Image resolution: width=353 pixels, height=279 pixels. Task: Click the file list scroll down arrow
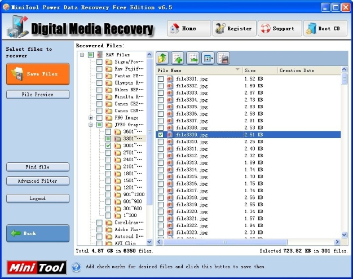click(344, 235)
